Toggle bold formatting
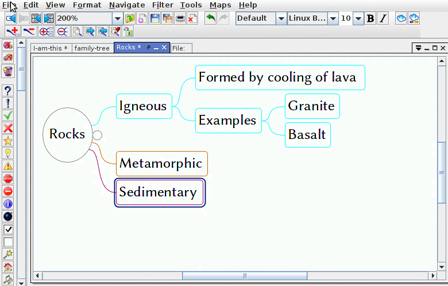Image resolution: width=448 pixels, height=286 pixels. (x=370, y=18)
